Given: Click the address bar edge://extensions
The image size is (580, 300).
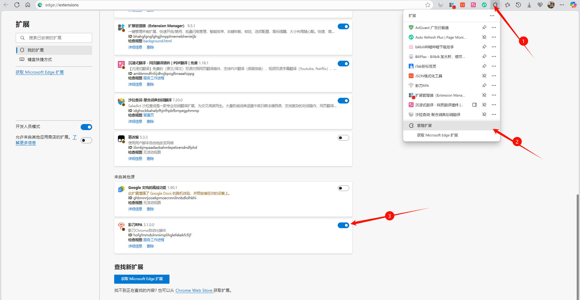Looking at the screenshot, I should click(230, 5).
